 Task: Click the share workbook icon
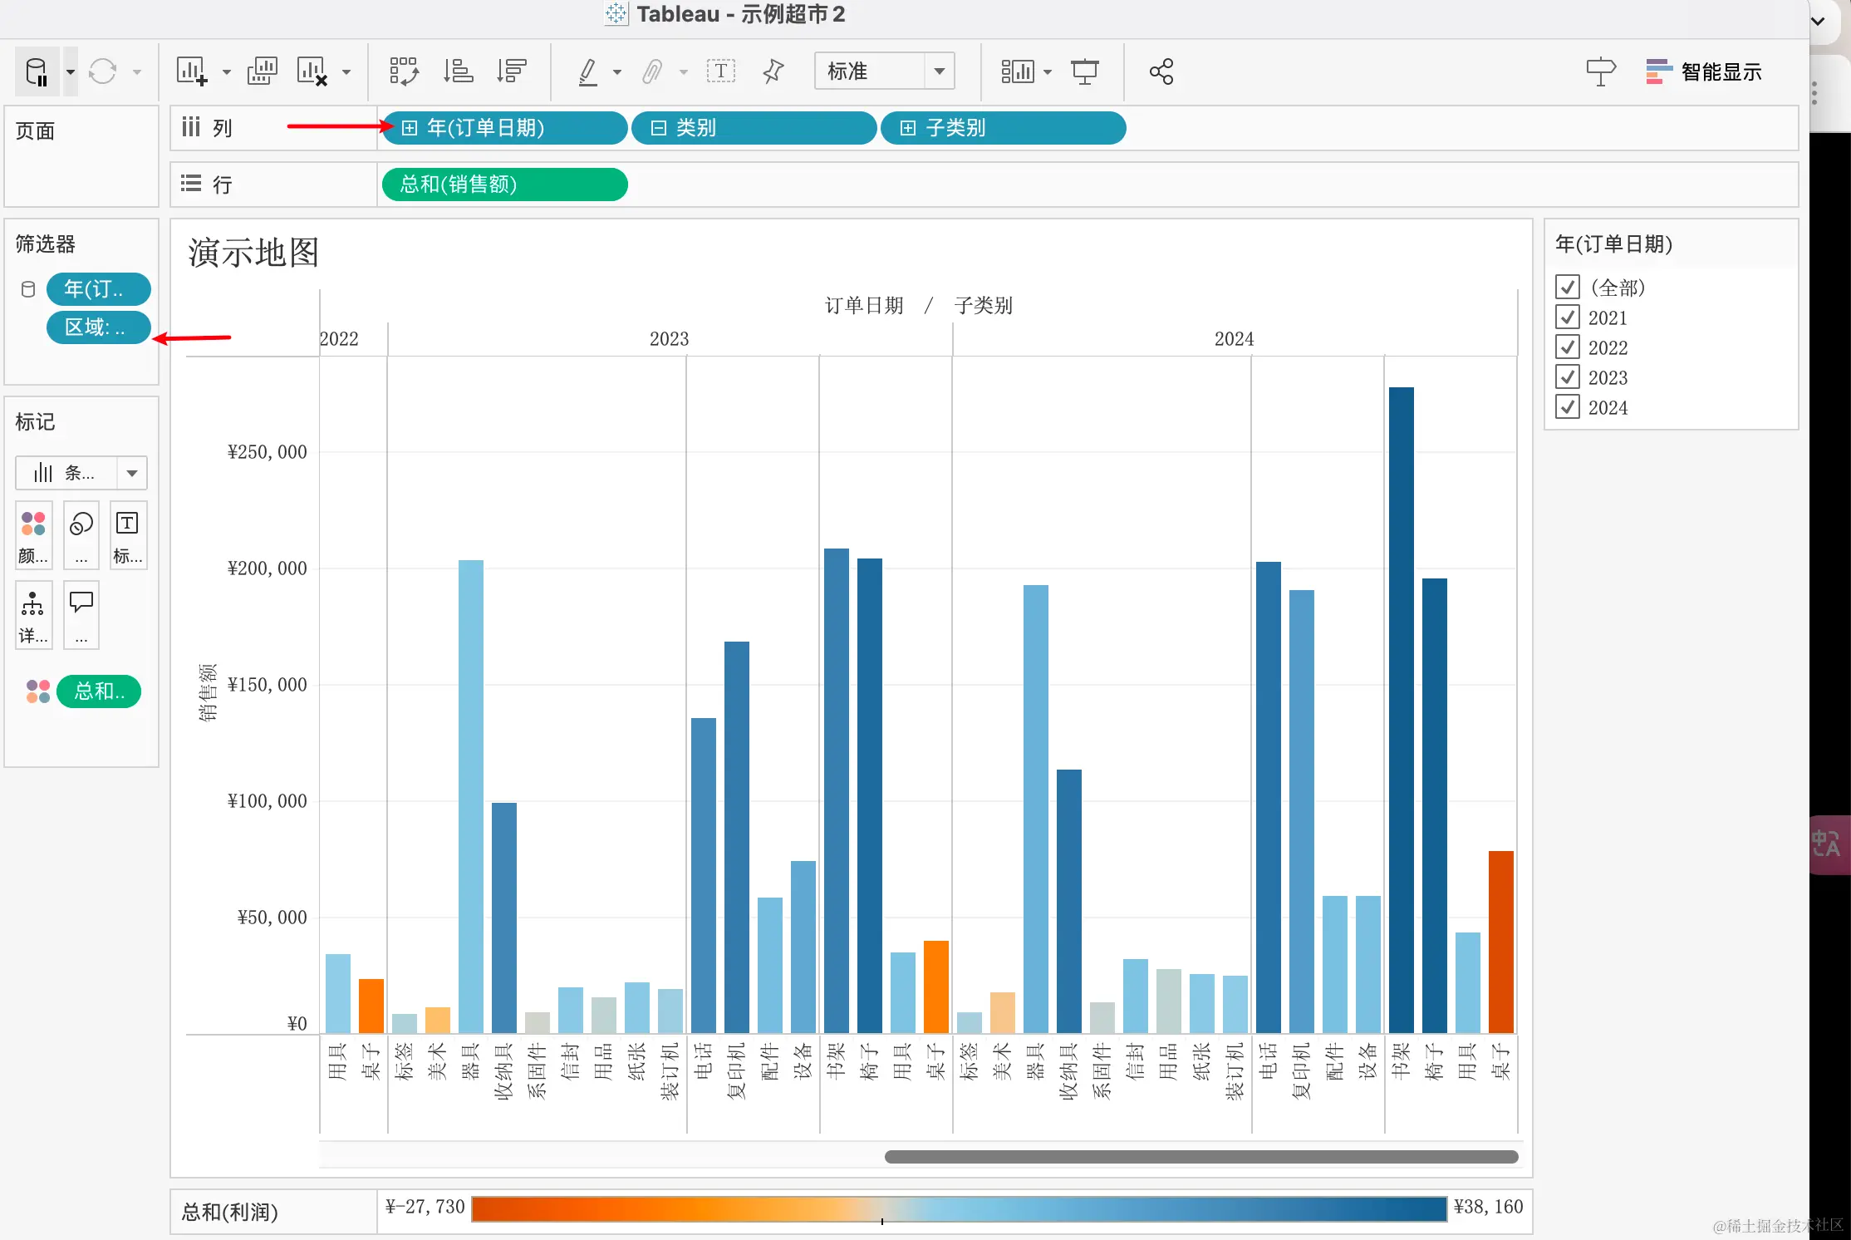point(1161,71)
